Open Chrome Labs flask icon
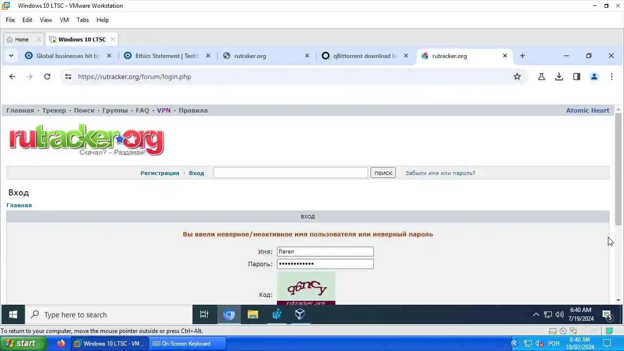 [542, 77]
